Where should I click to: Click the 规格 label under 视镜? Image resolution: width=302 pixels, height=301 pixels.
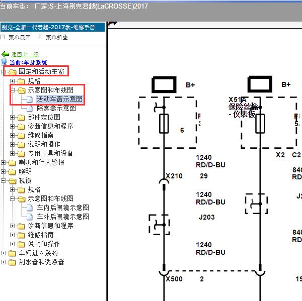coord(34,189)
